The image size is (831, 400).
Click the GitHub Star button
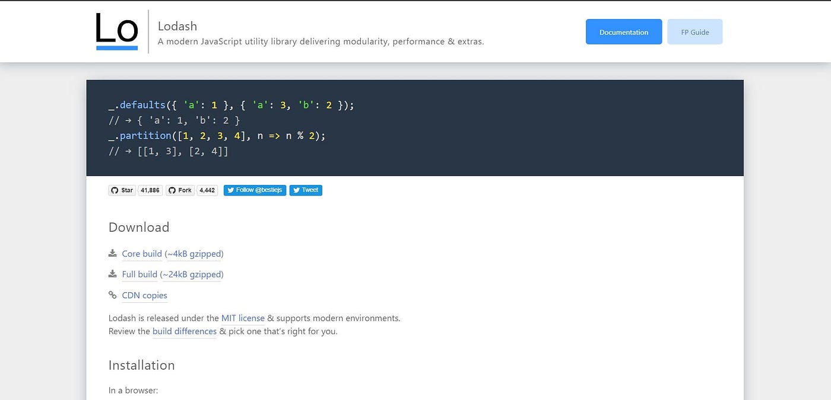tap(122, 190)
